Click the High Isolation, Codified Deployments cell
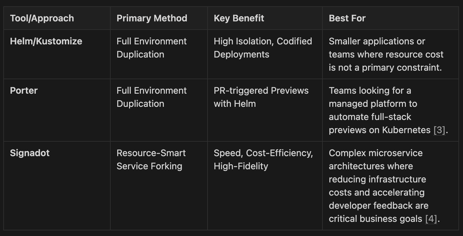Image resolution: width=463 pixels, height=236 pixels. 263,48
